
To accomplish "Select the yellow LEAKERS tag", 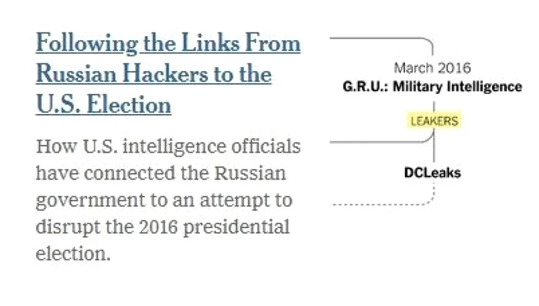I will [434, 121].
